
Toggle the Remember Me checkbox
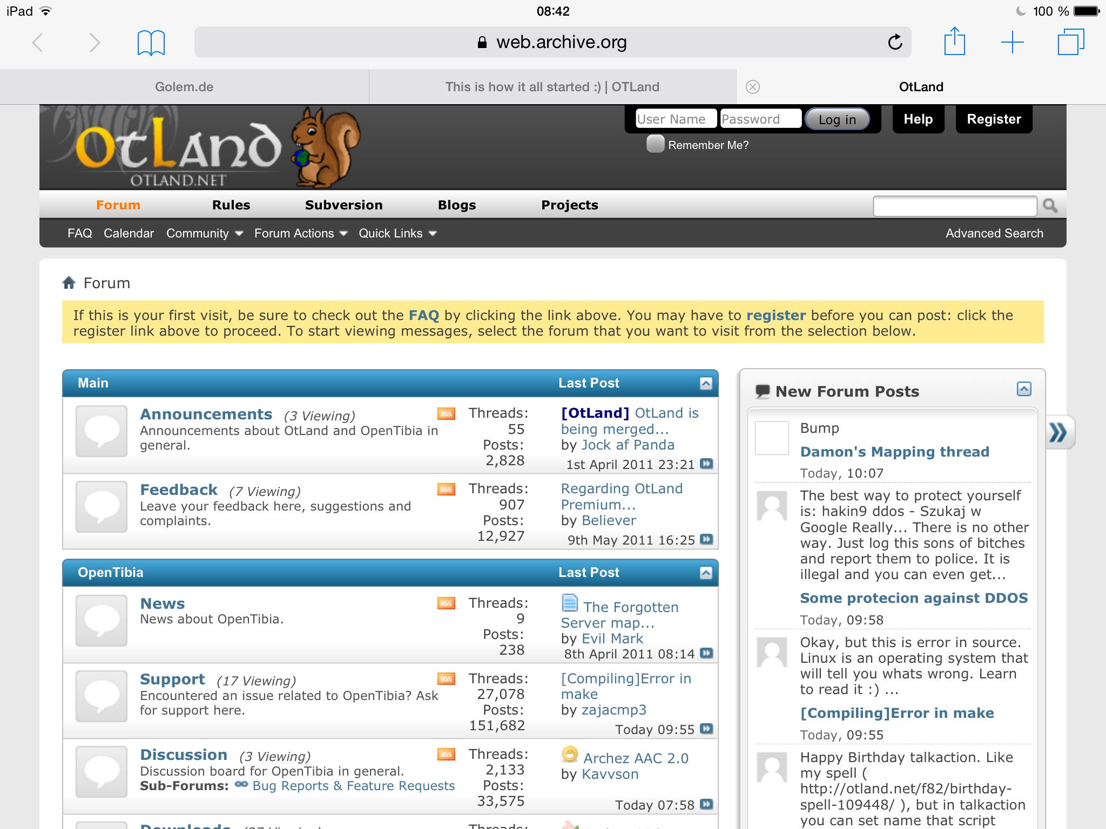click(x=655, y=144)
